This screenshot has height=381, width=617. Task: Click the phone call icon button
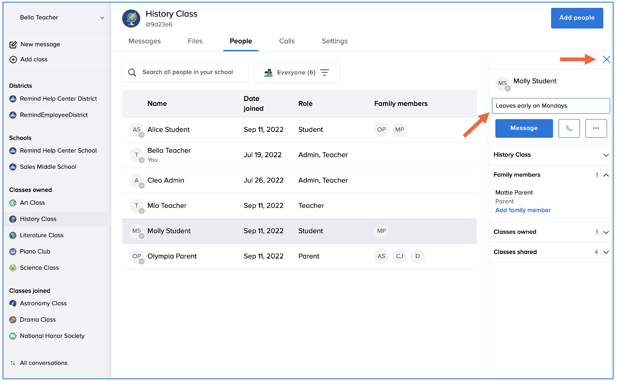point(569,128)
